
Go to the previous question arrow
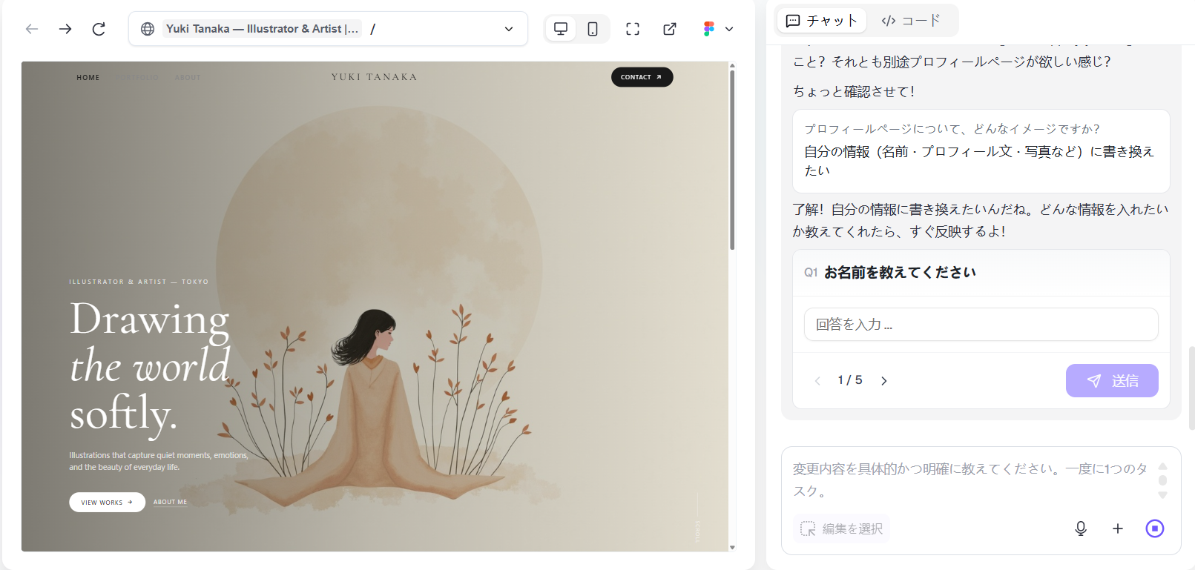(817, 381)
